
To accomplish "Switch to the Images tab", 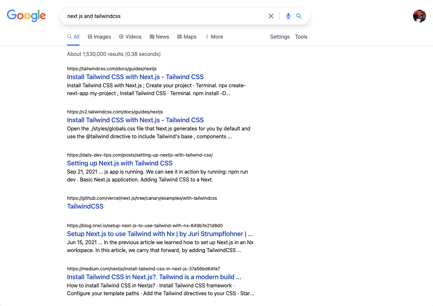I will click(99, 37).
